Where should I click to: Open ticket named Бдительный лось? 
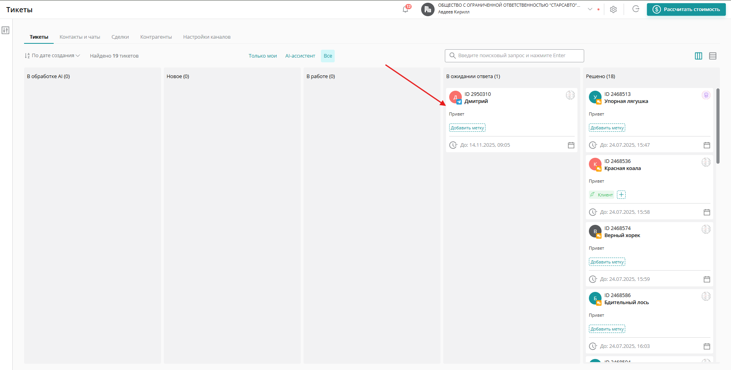click(x=649, y=321)
